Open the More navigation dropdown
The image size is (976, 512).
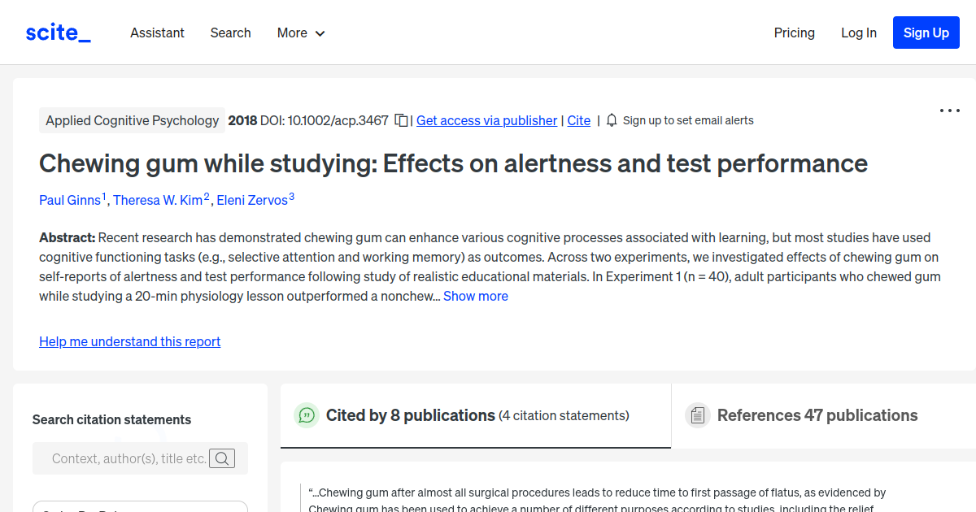[300, 33]
